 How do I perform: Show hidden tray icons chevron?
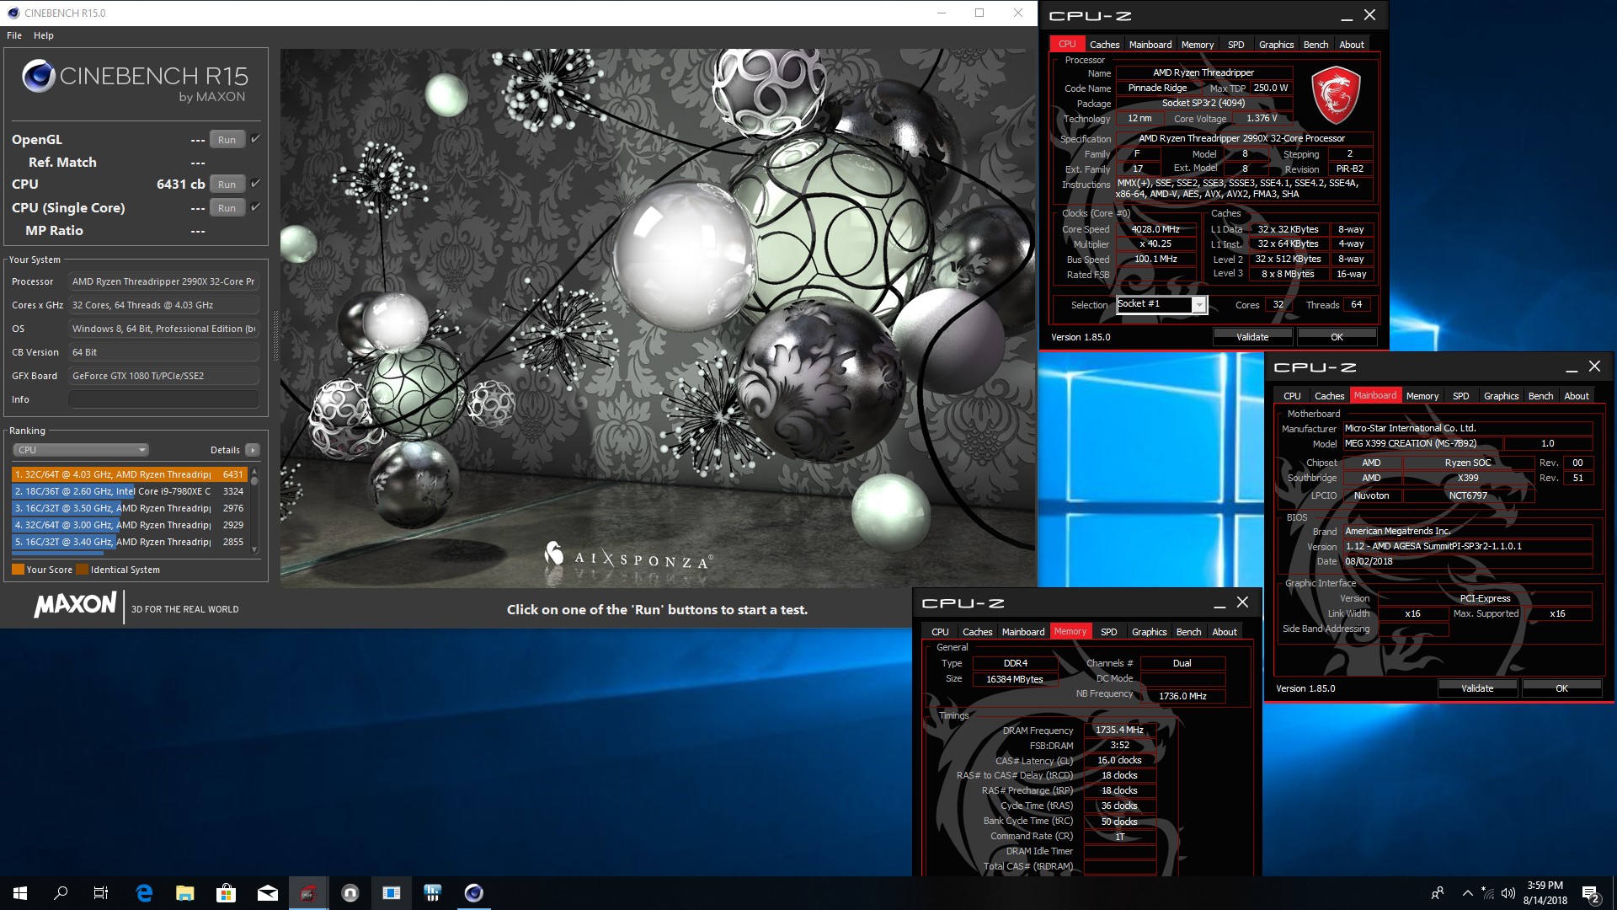tap(1468, 893)
